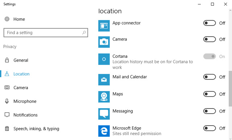
Task: Switch on Messaging location access
Action: click(210, 111)
